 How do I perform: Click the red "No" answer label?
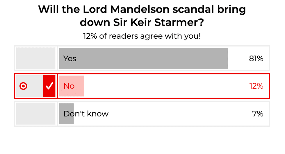coord(69,86)
